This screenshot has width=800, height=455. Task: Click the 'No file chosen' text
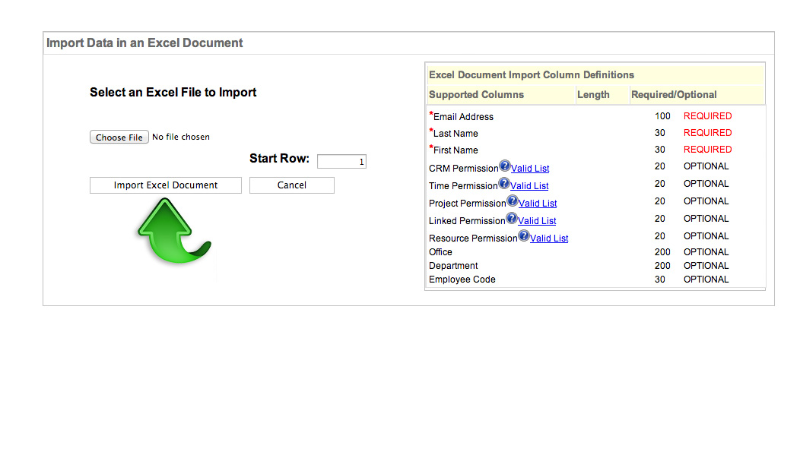[181, 137]
